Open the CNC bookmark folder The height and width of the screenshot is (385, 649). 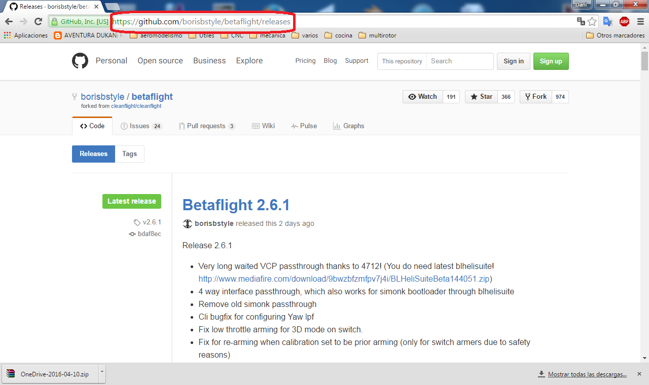click(232, 35)
